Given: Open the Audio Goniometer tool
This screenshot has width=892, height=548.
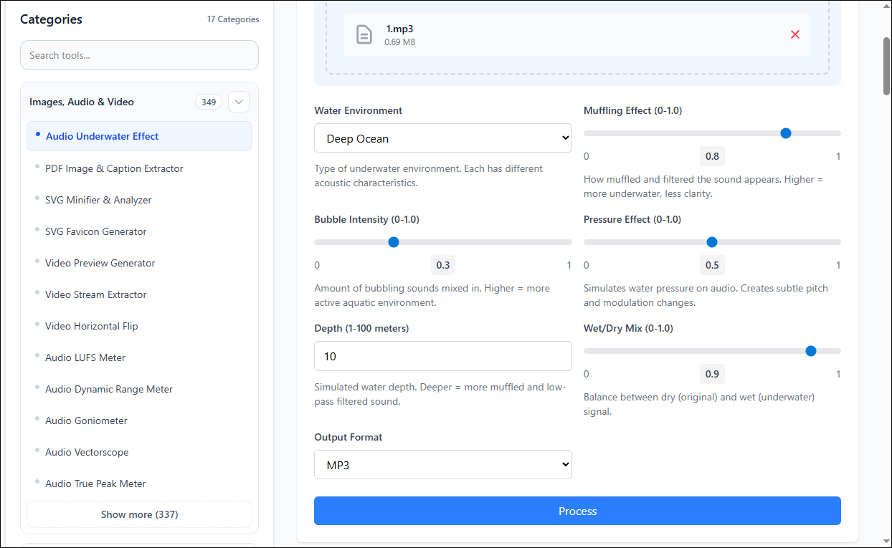Looking at the screenshot, I should click(x=86, y=420).
